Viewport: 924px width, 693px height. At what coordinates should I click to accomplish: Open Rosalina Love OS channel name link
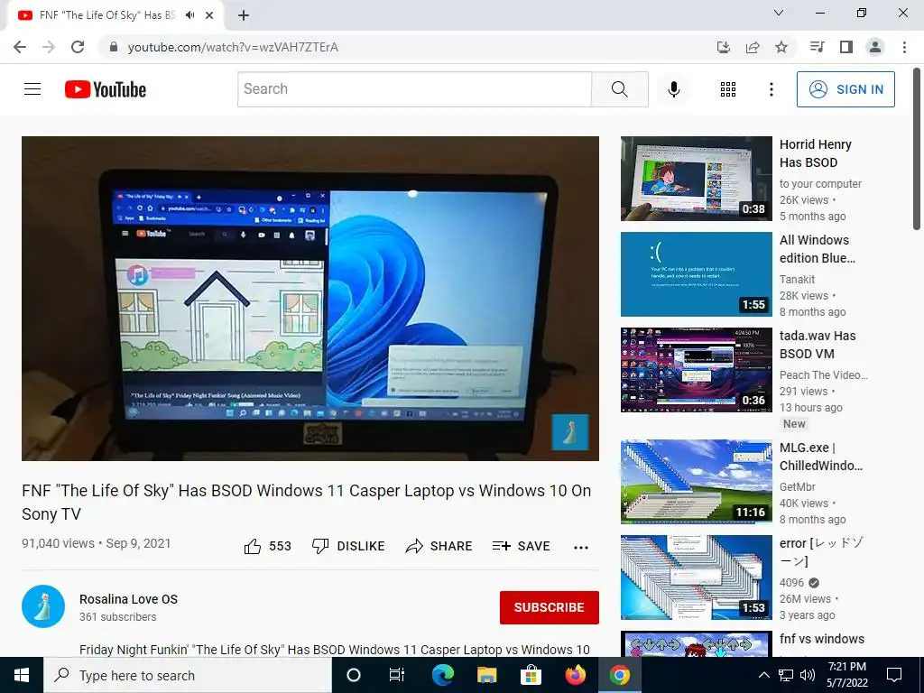(x=128, y=599)
